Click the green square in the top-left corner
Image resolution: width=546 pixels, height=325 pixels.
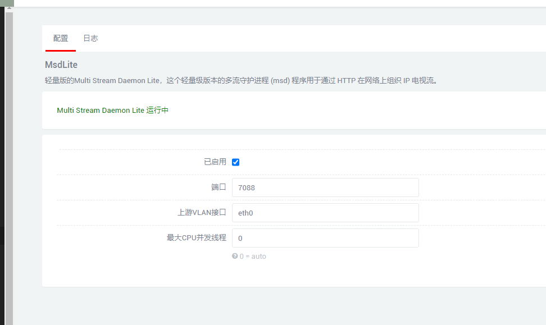click(6, 3)
